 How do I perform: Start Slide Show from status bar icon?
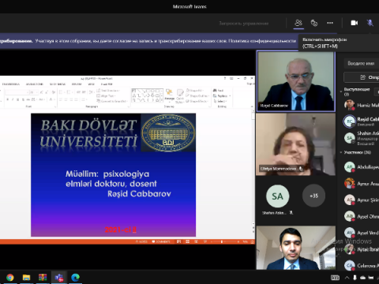pos(205,241)
